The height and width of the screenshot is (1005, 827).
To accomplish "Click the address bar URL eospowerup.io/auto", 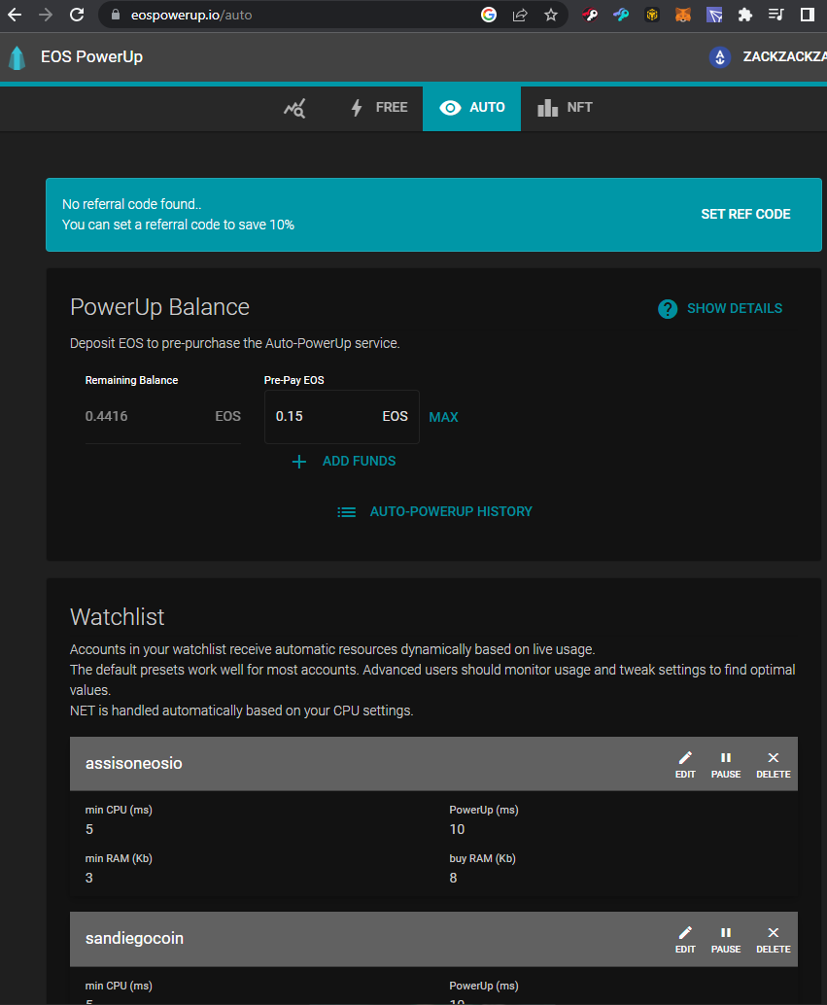I will (191, 15).
